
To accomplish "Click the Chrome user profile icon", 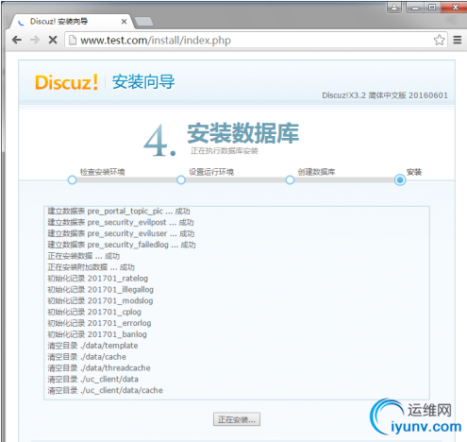I will pos(394,7).
